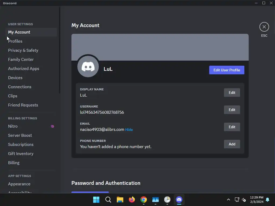Open Devices settings
The height and width of the screenshot is (206, 275).
point(31,78)
